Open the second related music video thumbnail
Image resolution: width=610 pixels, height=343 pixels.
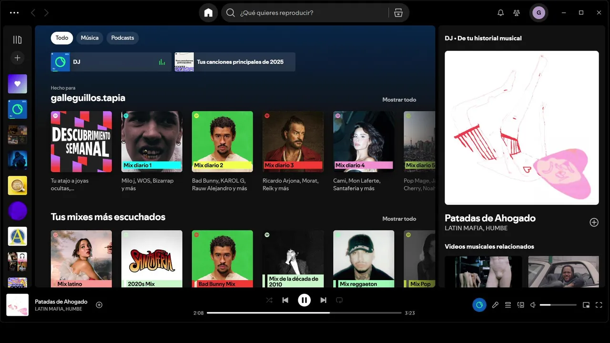click(x=564, y=272)
